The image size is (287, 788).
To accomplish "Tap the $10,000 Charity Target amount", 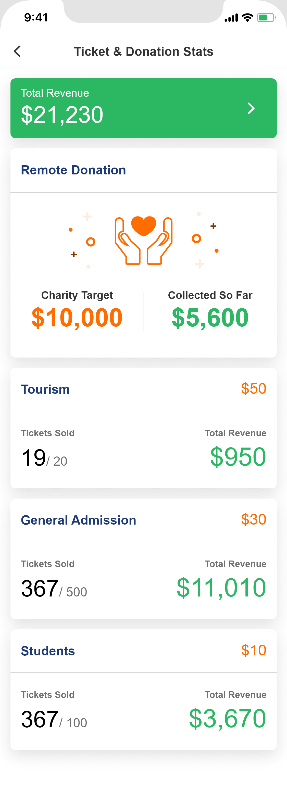I will coord(77,317).
